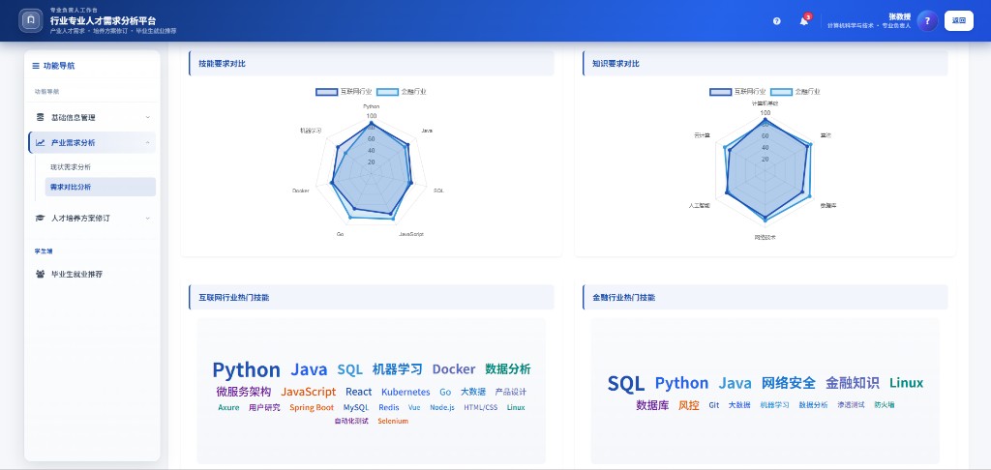Click the JavaScript axis label on skills radar
Viewport: 991px width, 470px height.
coord(410,234)
